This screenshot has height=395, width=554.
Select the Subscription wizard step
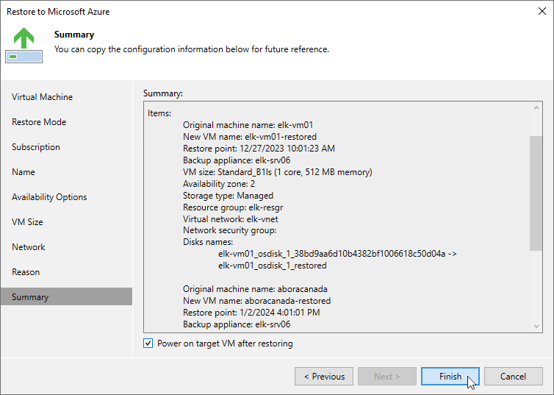tap(36, 147)
